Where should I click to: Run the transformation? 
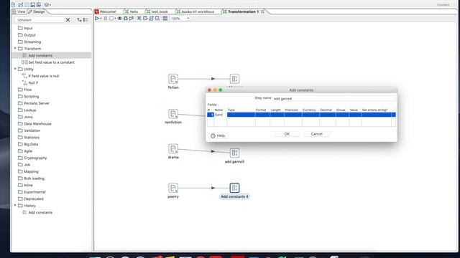tap(97, 19)
